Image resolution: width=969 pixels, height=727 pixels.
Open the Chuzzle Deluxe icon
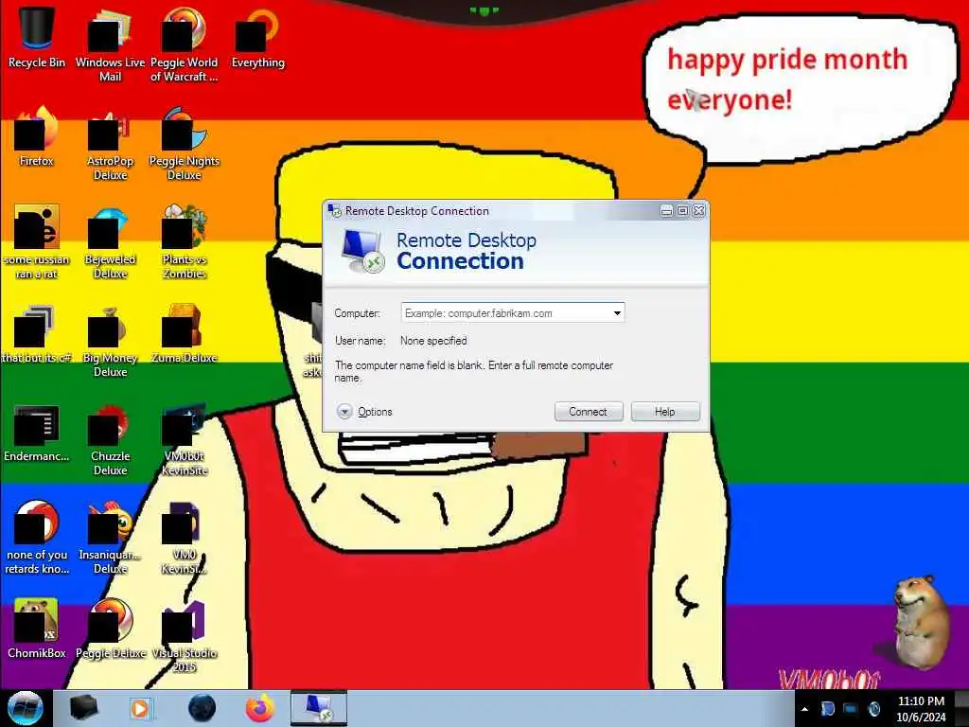point(110,439)
